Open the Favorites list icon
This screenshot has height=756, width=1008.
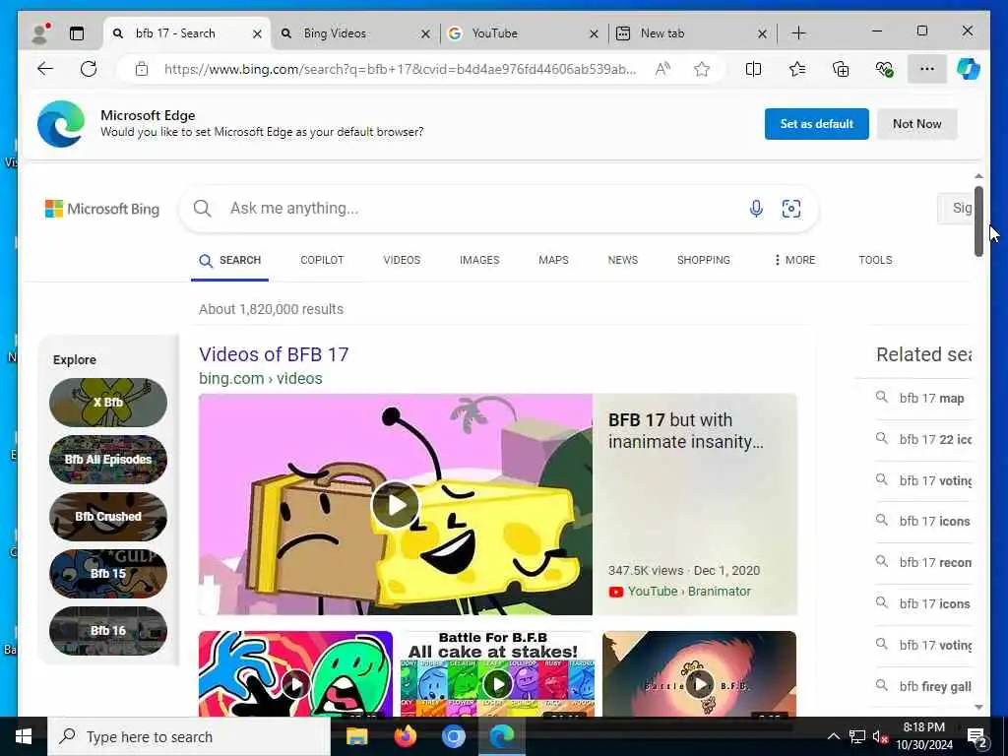coord(797,69)
